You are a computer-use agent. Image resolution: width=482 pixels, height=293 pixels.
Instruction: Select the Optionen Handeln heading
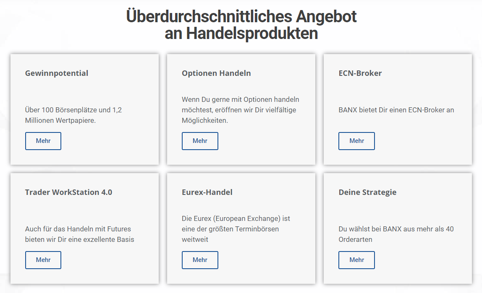coord(216,73)
